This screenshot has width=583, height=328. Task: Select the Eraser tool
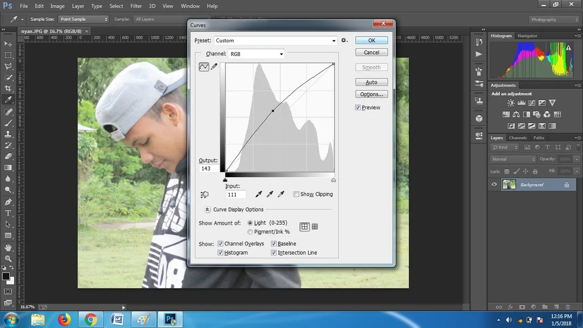(8, 156)
